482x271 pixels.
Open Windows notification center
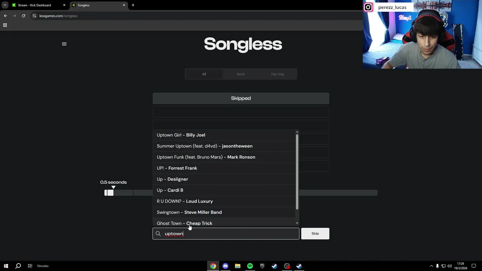[474, 266]
